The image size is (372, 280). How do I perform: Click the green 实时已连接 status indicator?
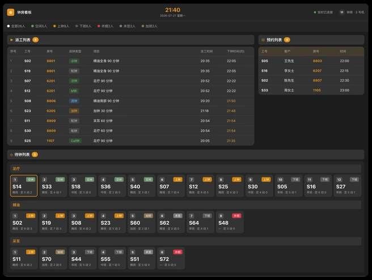point(323,12)
